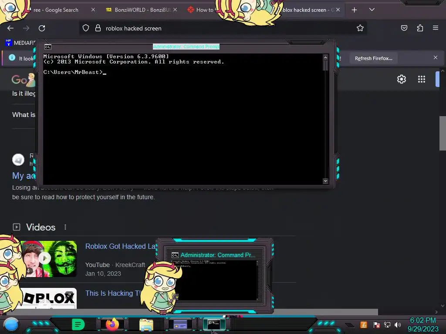
Task: Open the Start orb button
Action: click(x=11, y=324)
